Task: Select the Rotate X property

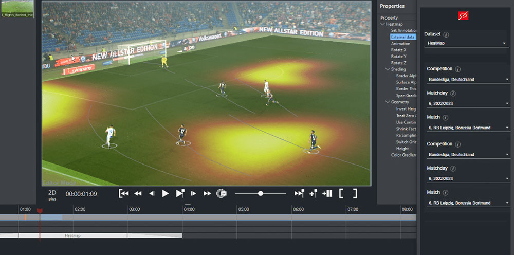Action: pyautogui.click(x=399, y=50)
